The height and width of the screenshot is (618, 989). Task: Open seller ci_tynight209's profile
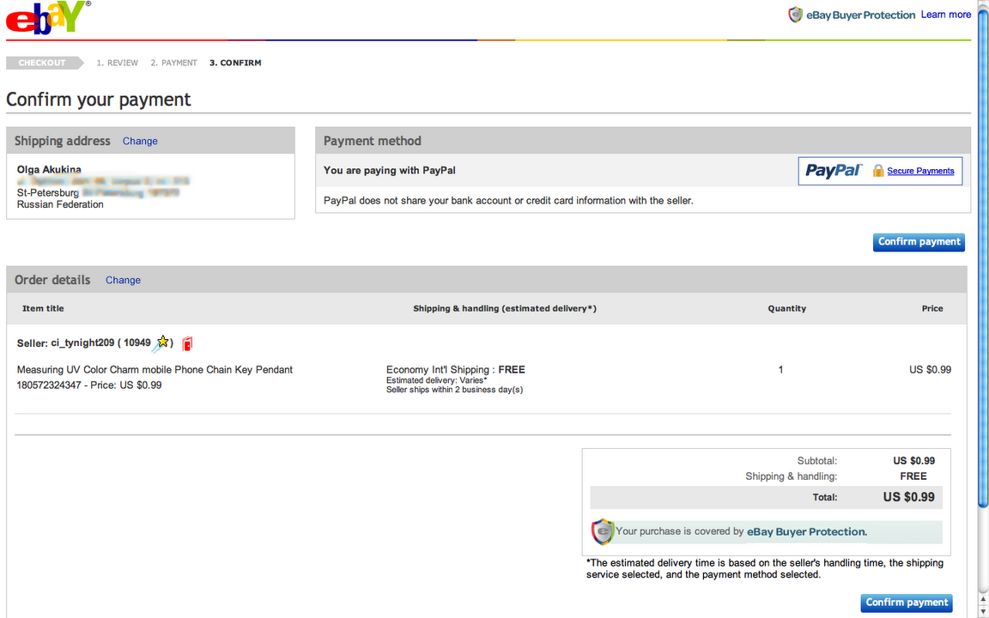pyautogui.click(x=82, y=343)
